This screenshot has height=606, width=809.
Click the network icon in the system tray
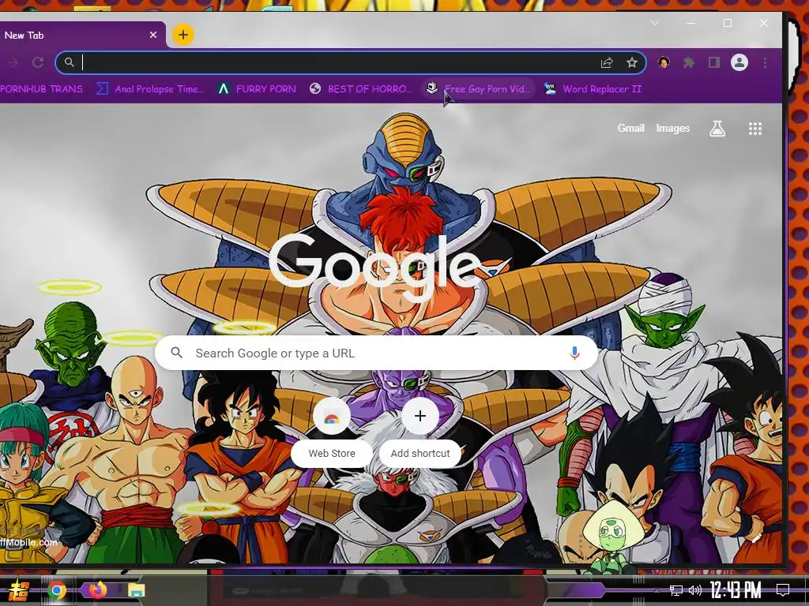676,590
